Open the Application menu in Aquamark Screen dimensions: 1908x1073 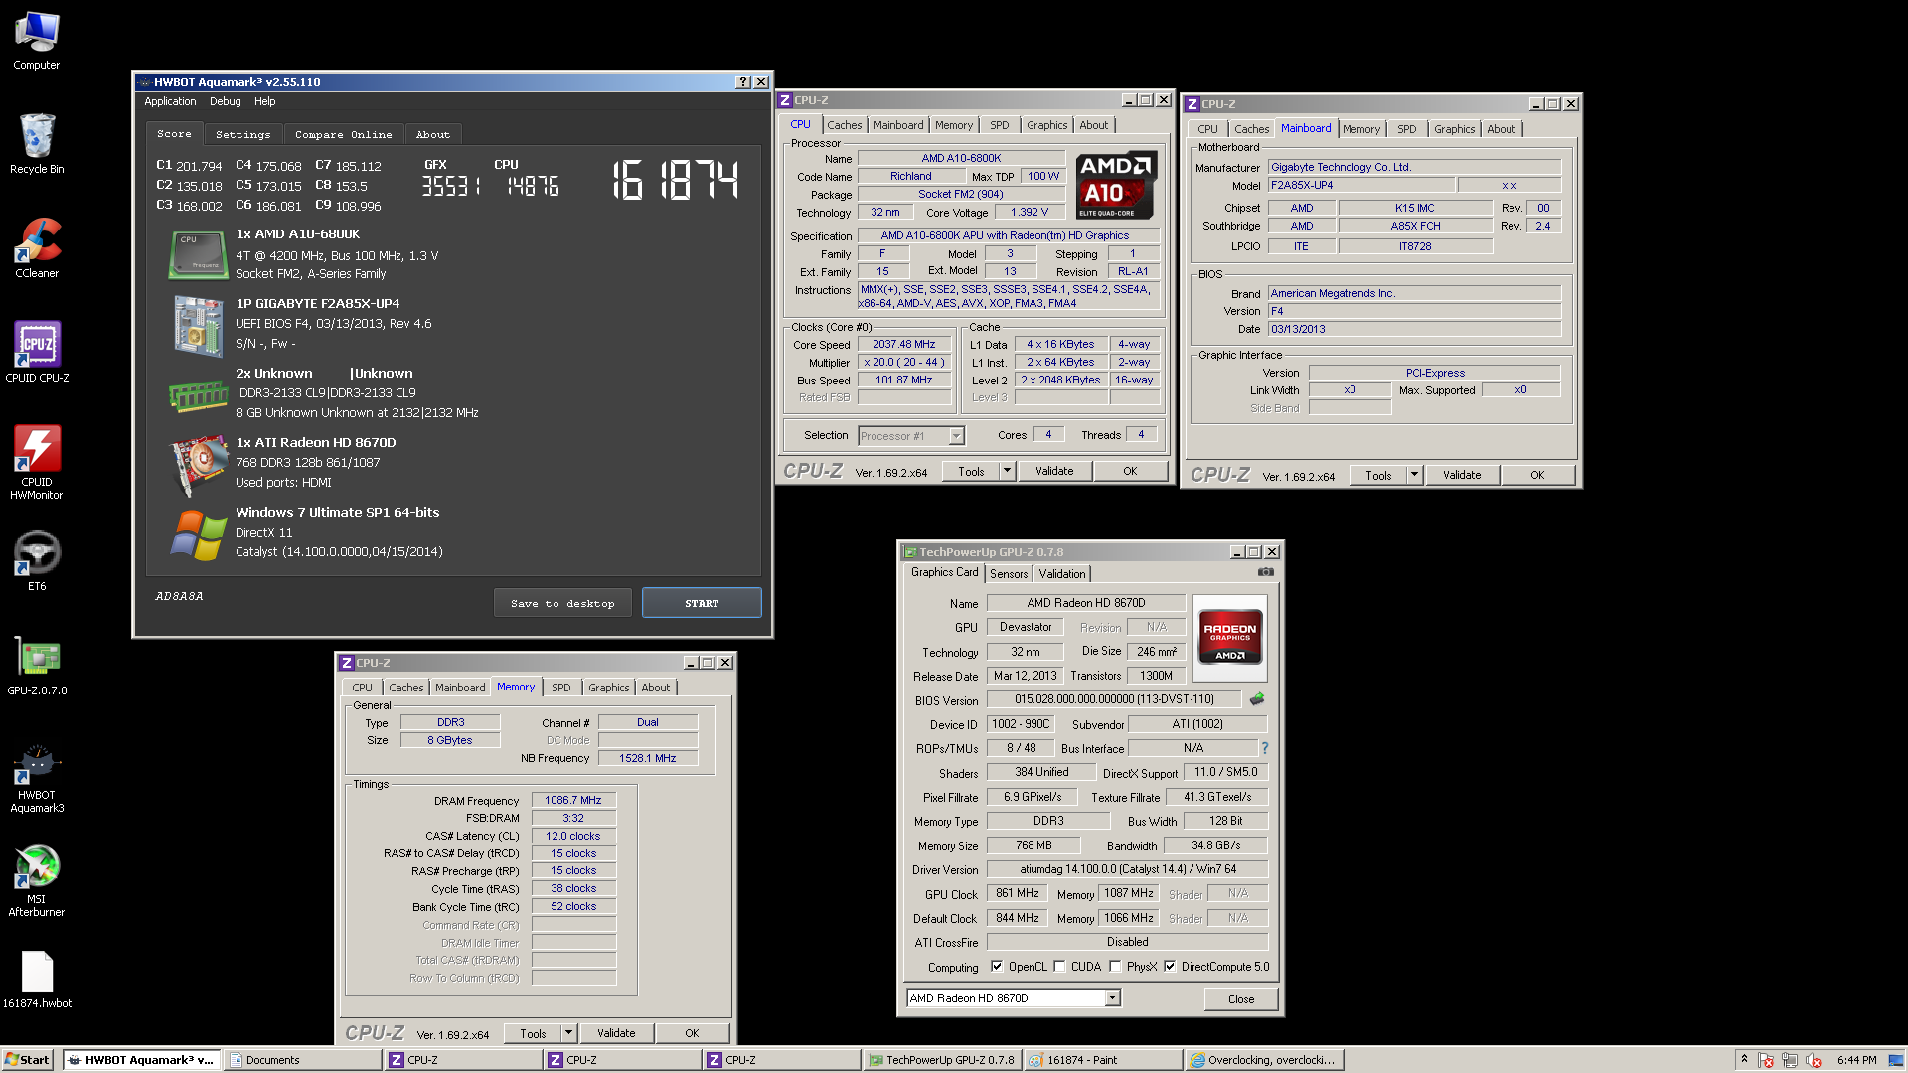pos(170,101)
